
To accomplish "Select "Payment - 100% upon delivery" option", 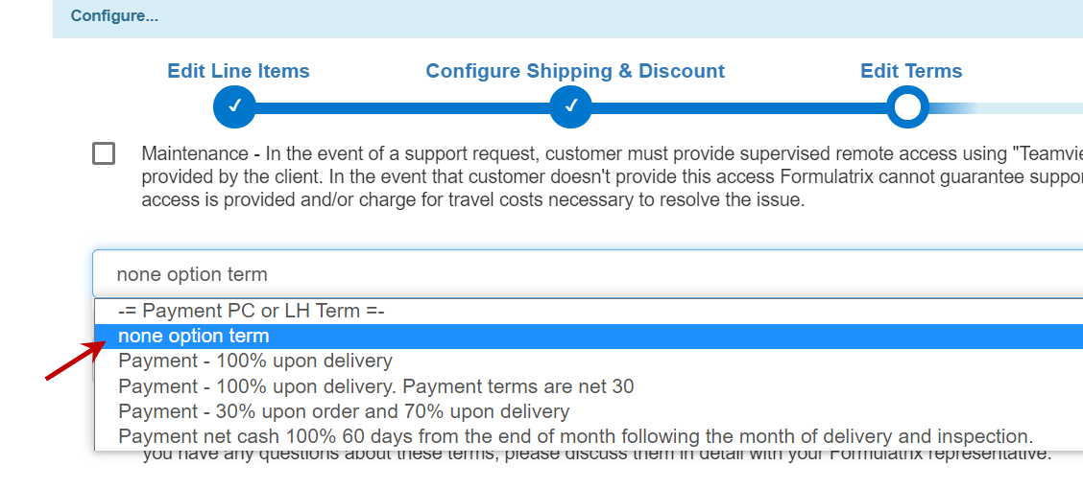I will pyautogui.click(x=255, y=361).
